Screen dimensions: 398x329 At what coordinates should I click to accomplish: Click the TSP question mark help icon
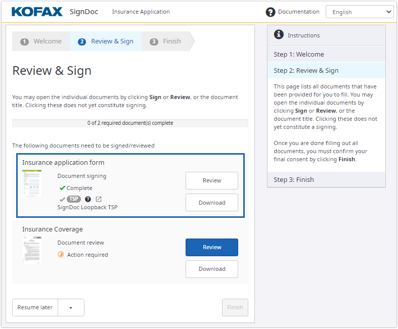88,199
